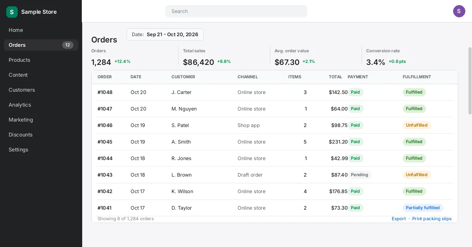Click Partially fulfilled badge on #1041
472x247 pixels.
tap(423, 208)
